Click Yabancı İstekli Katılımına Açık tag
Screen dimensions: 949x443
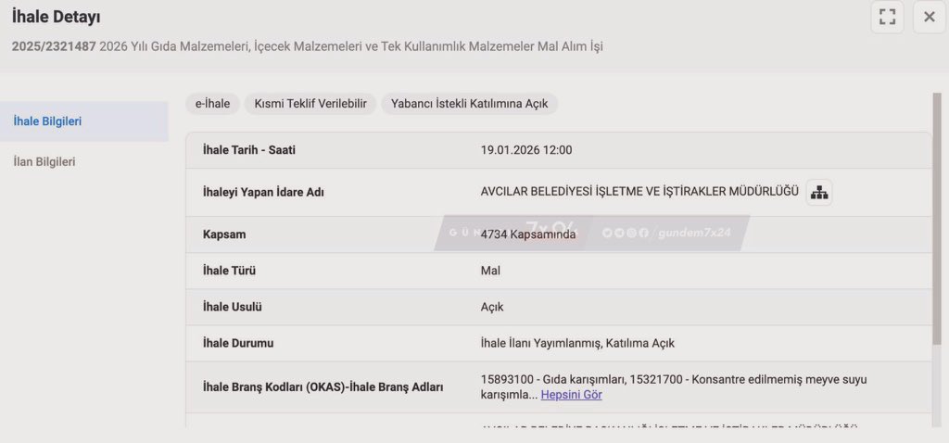pos(470,104)
